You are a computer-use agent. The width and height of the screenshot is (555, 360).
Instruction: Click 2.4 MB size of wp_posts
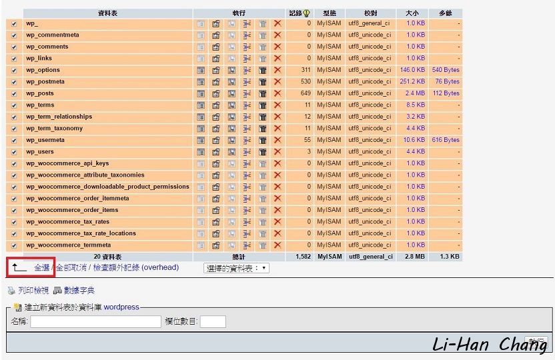tap(415, 93)
